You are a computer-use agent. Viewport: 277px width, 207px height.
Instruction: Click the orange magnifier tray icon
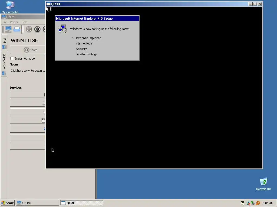258,203
